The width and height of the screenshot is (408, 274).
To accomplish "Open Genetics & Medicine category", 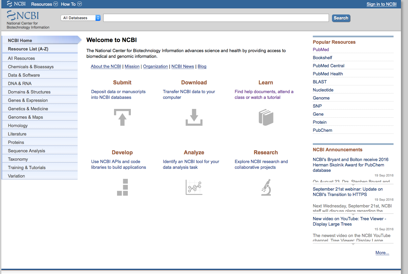I will pyautogui.click(x=40, y=109).
